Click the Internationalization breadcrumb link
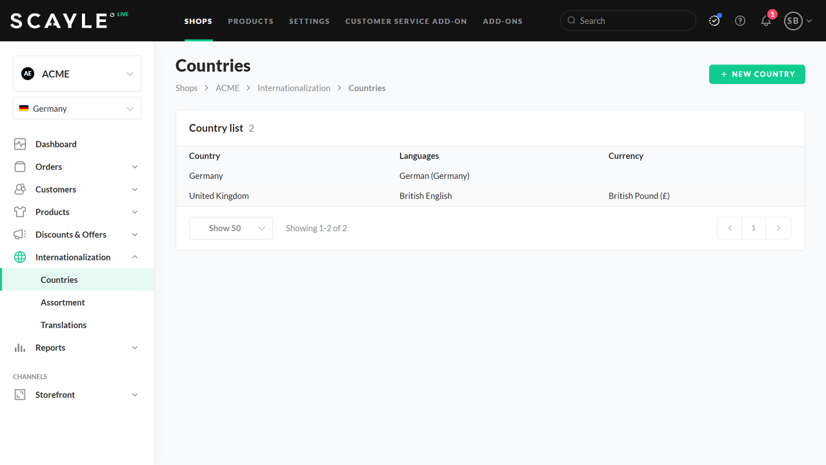Image resolution: width=826 pixels, height=465 pixels. pos(294,88)
